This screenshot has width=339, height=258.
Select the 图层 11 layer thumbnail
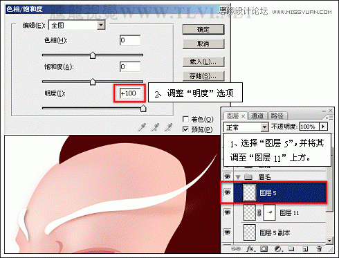(x=250, y=212)
